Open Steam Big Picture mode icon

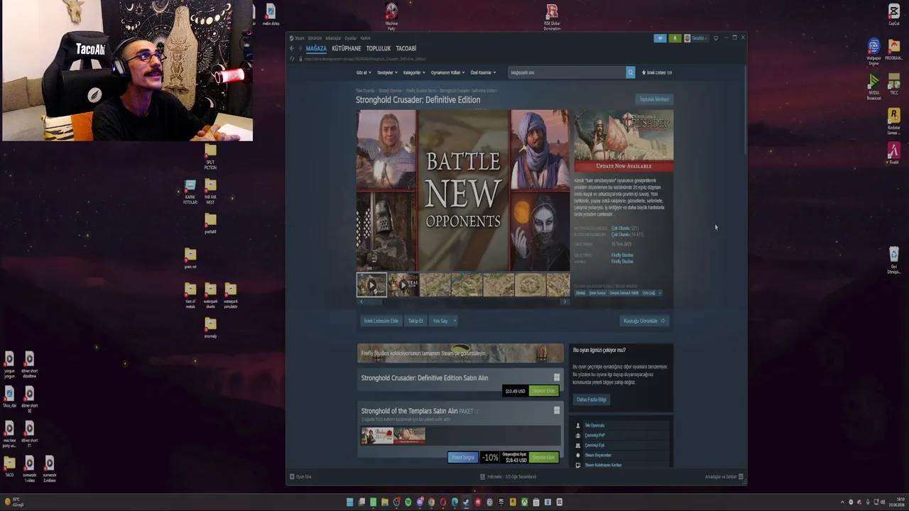[716, 38]
